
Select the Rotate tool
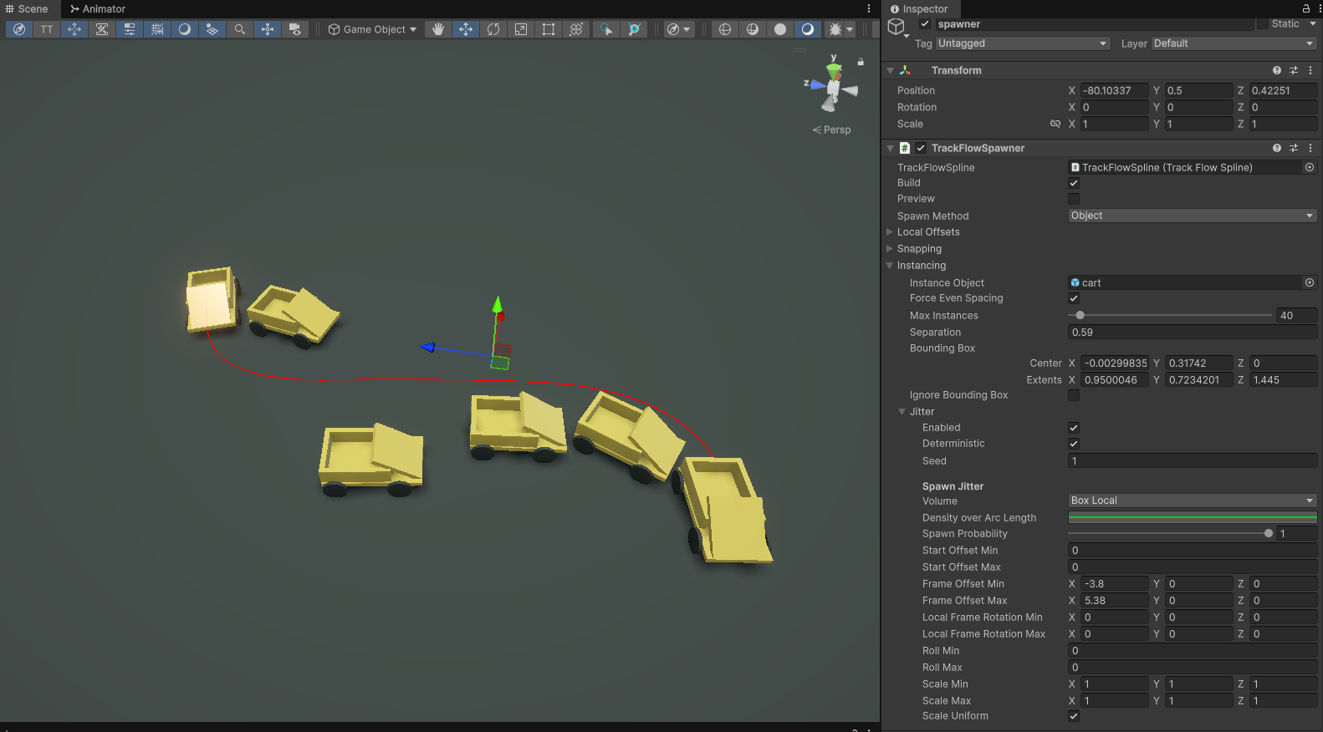tap(493, 29)
